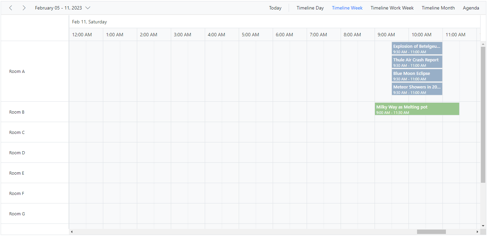Open the Blue Moon Eclipse appointment
The image size is (487, 236).
[417, 75]
